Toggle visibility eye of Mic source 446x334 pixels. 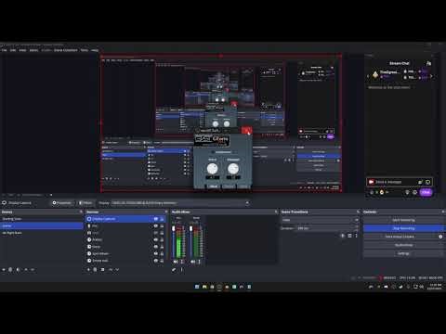click(x=156, y=226)
